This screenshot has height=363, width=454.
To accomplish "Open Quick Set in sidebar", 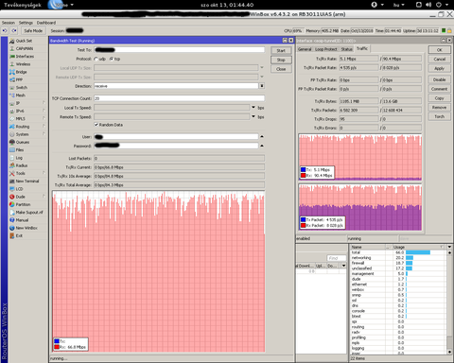I will (24, 41).
